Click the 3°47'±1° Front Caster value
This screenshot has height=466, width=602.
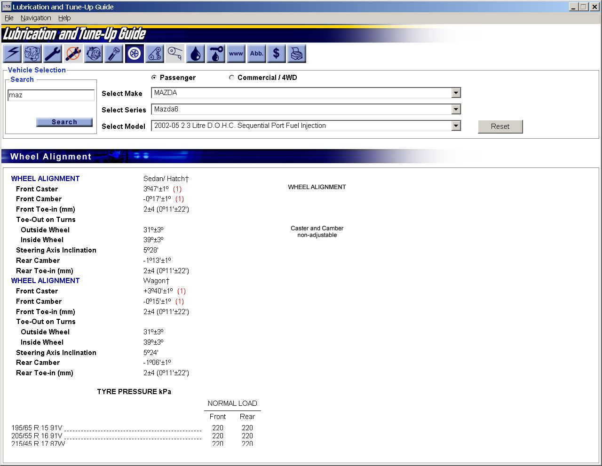click(156, 189)
